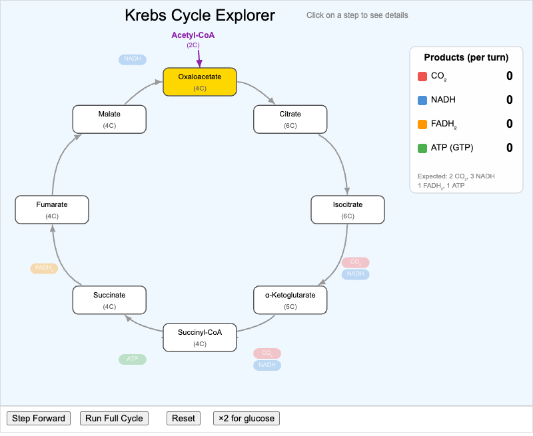Image resolution: width=533 pixels, height=436 pixels.
Task: Reset the Krebs cycle
Action: pyautogui.click(x=183, y=418)
